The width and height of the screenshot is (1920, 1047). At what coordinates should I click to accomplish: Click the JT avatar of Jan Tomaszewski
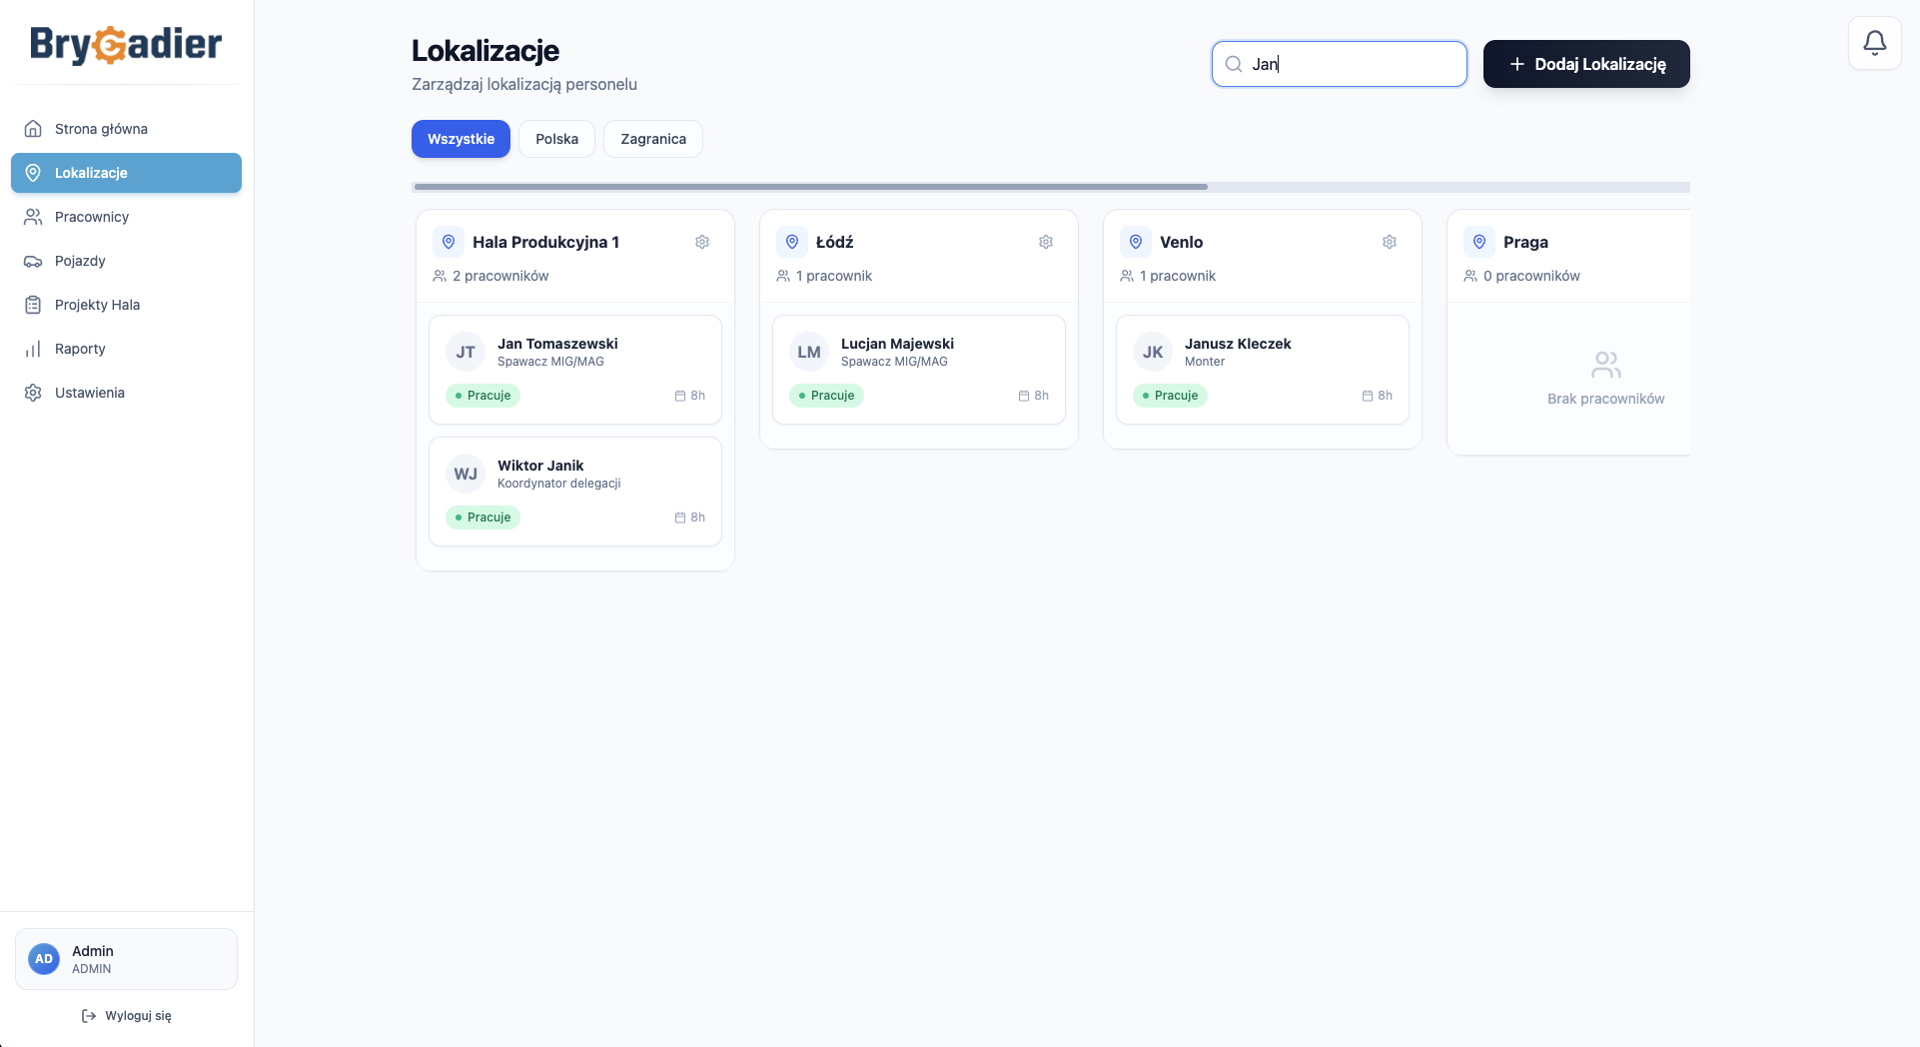466,352
